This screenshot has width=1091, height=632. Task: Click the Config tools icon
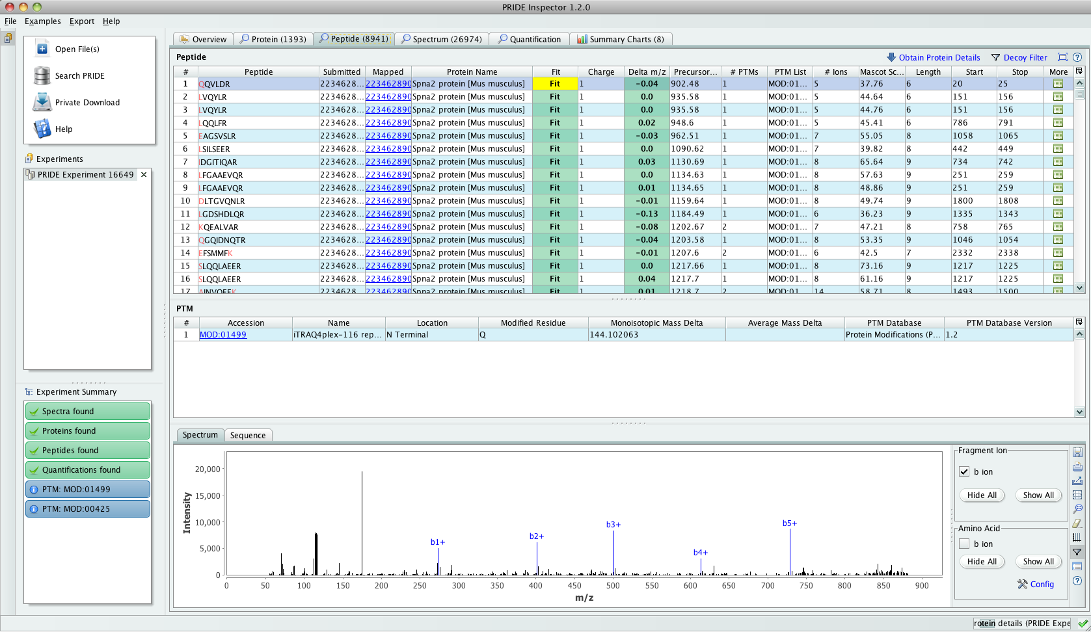[1023, 585]
